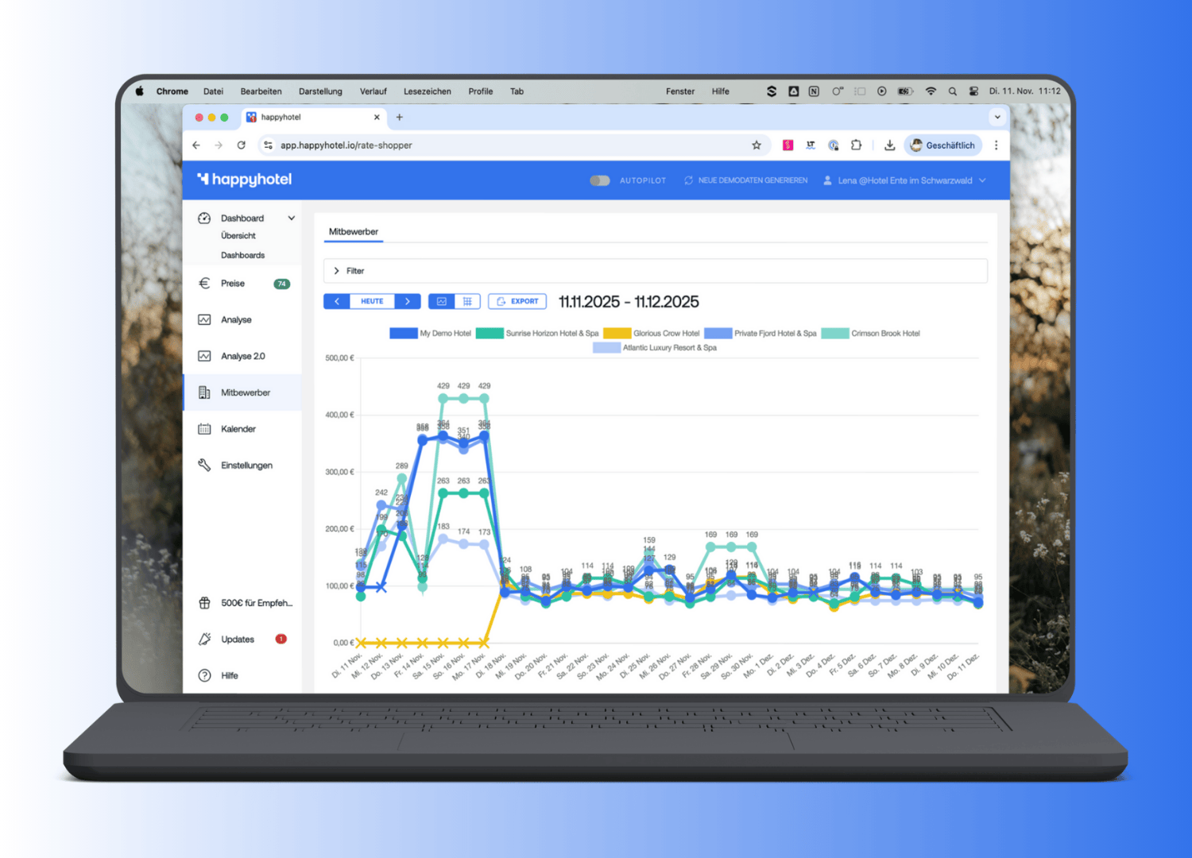Open the Datei menu

pyautogui.click(x=213, y=91)
